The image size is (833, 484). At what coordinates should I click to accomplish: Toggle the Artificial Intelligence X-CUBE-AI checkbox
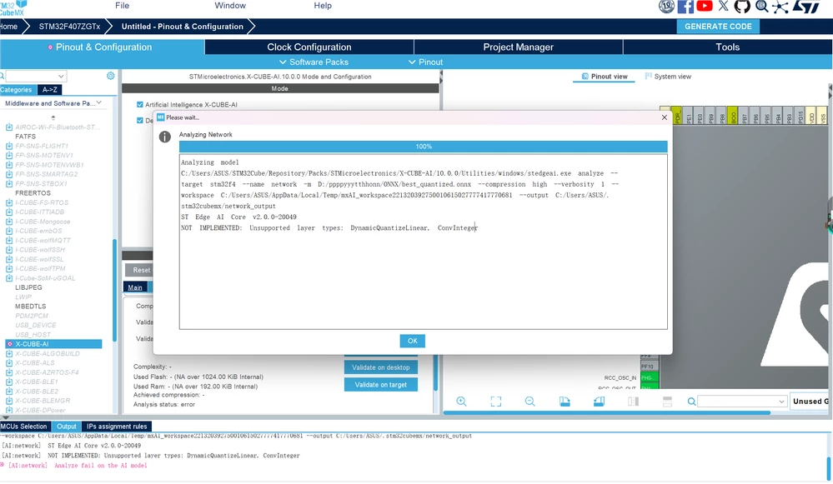pyautogui.click(x=140, y=105)
